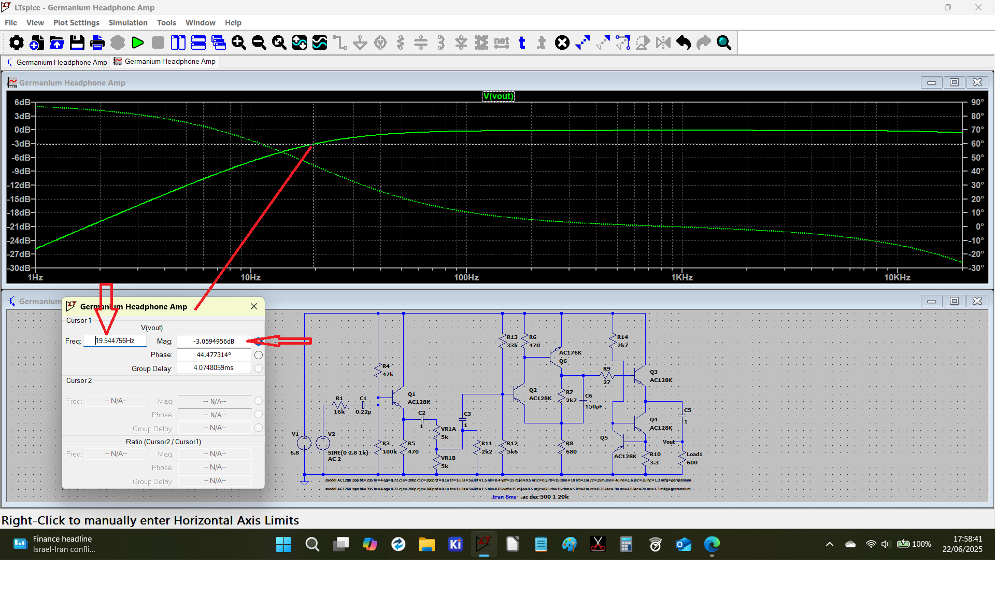The width and height of the screenshot is (995, 610).
Task: Zoom to fit with the magnifier arrow icon
Action: click(x=279, y=42)
